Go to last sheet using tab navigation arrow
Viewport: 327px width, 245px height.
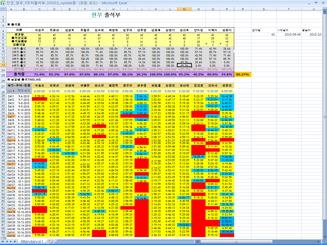click(15, 242)
